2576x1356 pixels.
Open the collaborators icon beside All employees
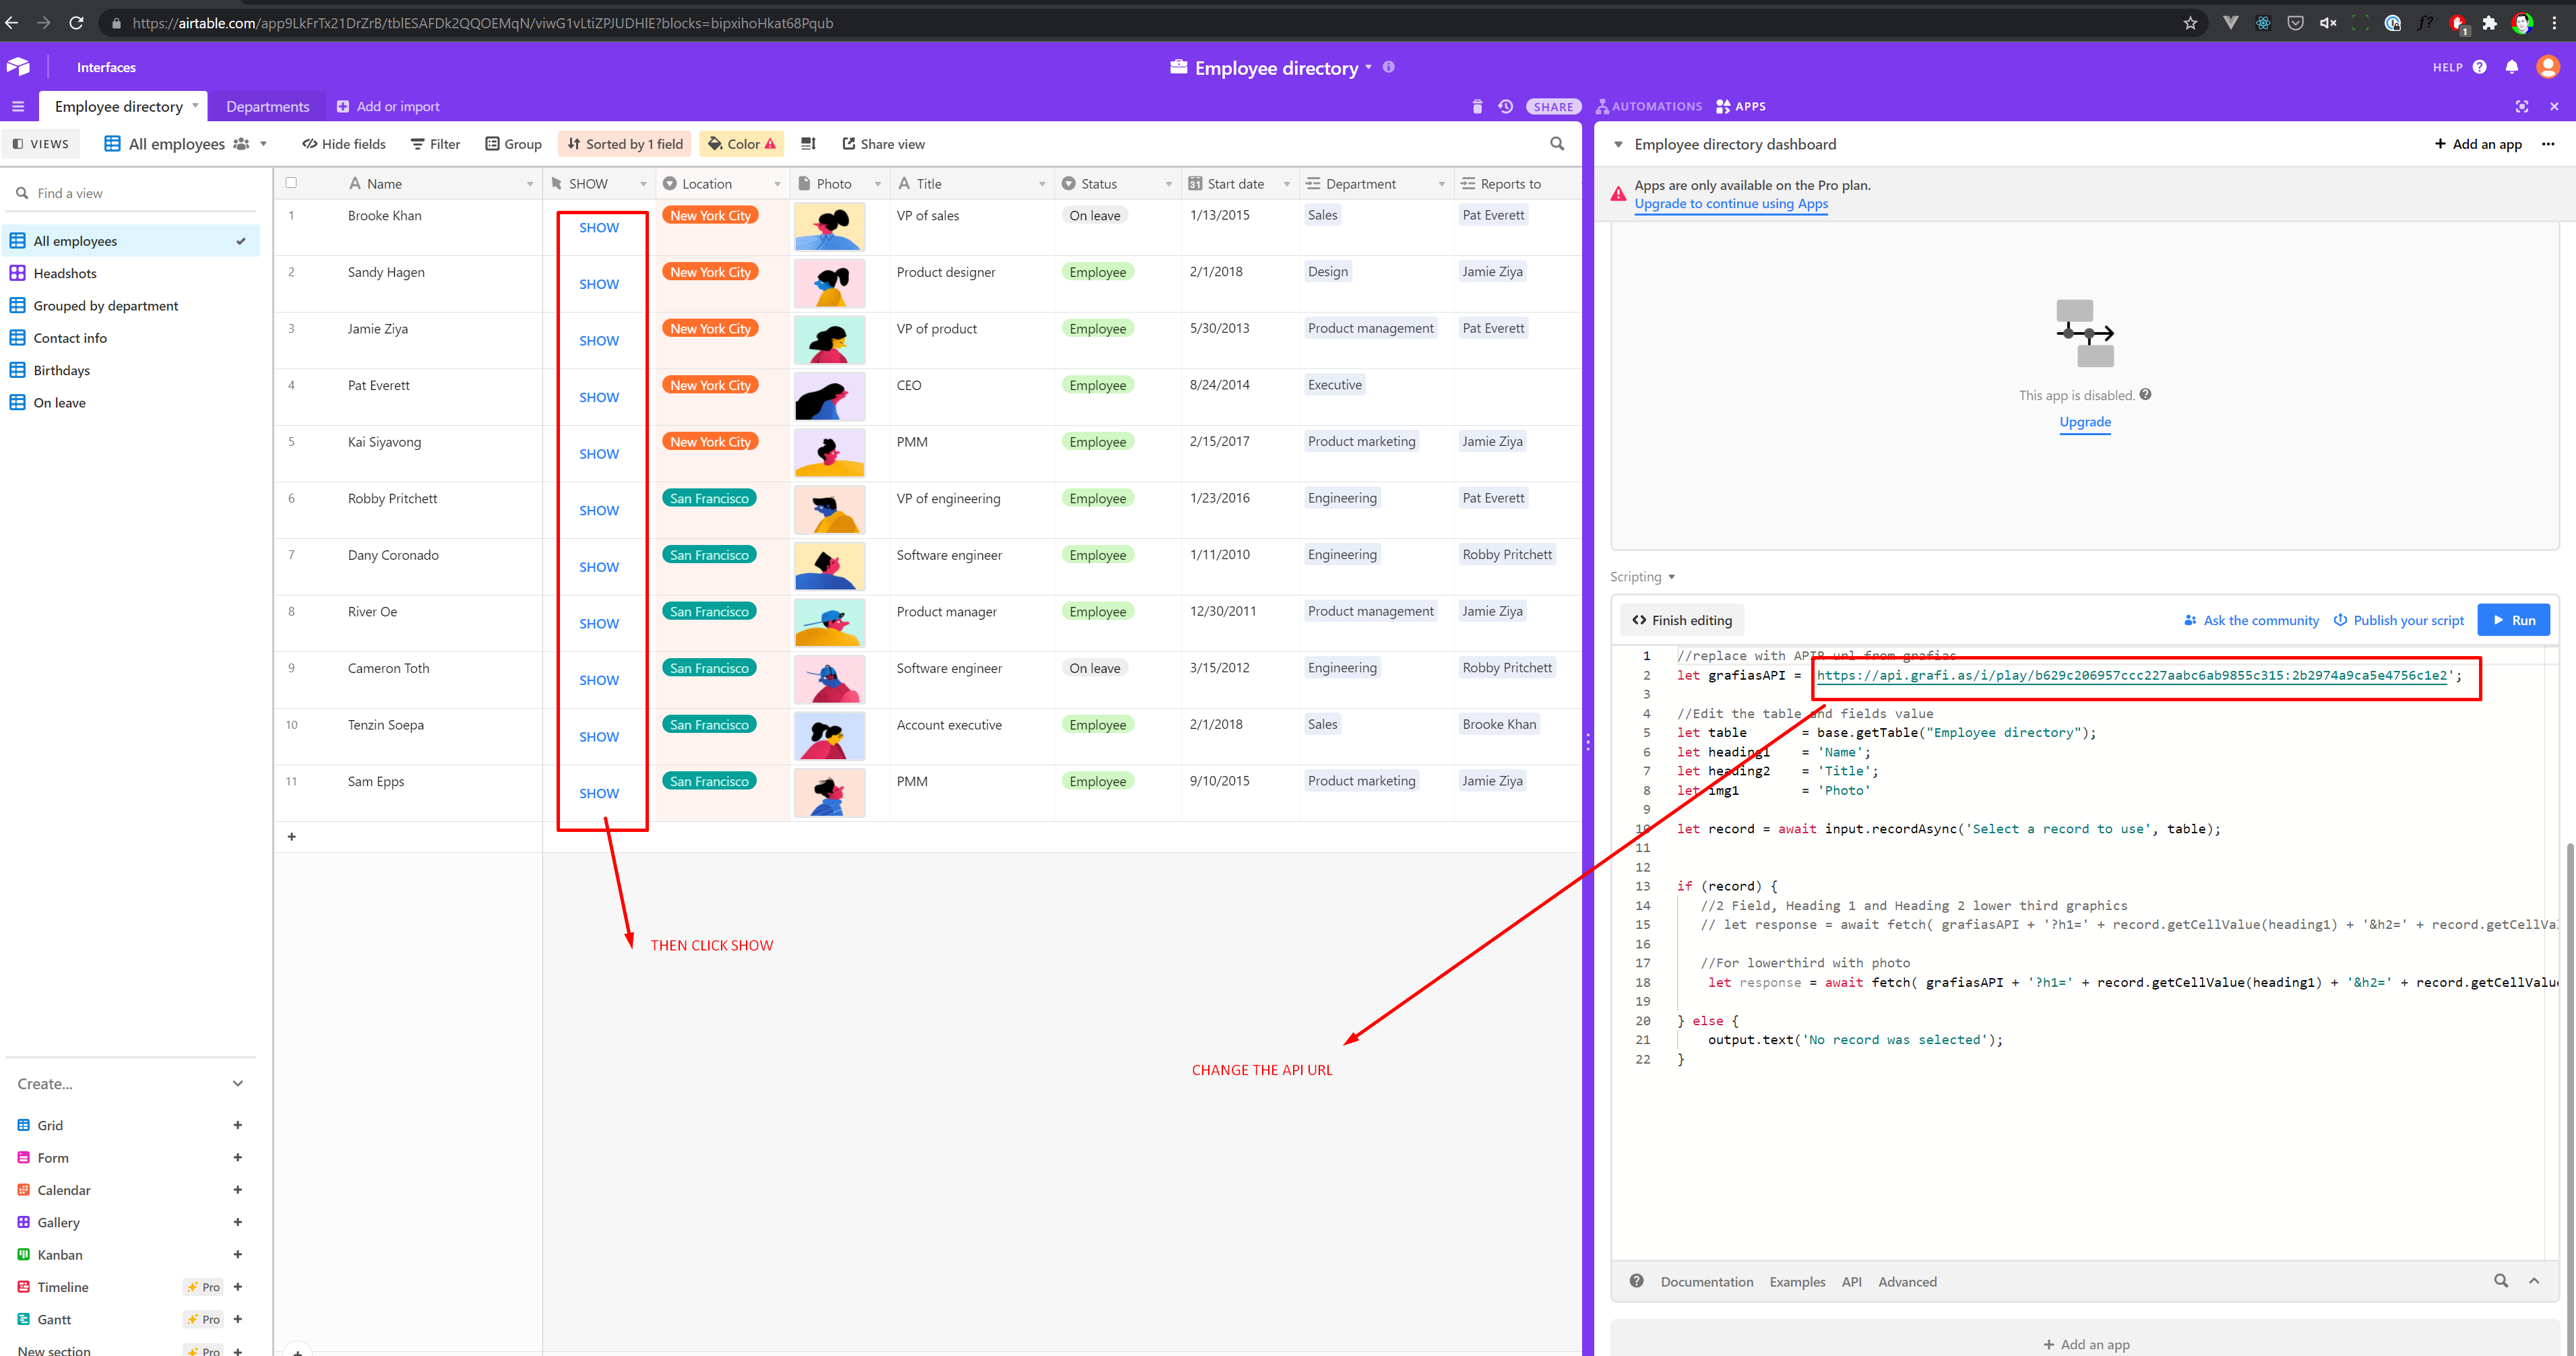pyautogui.click(x=240, y=144)
